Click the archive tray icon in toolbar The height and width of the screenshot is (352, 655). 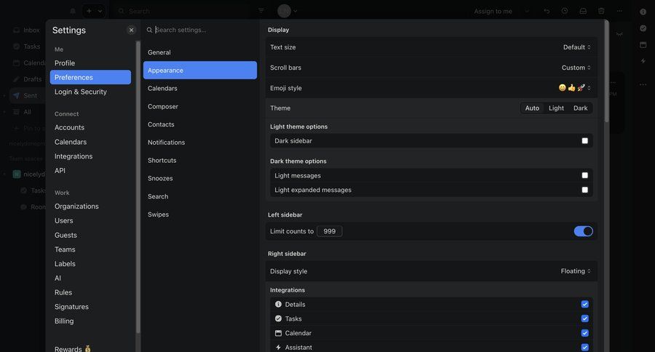pyautogui.click(x=583, y=12)
